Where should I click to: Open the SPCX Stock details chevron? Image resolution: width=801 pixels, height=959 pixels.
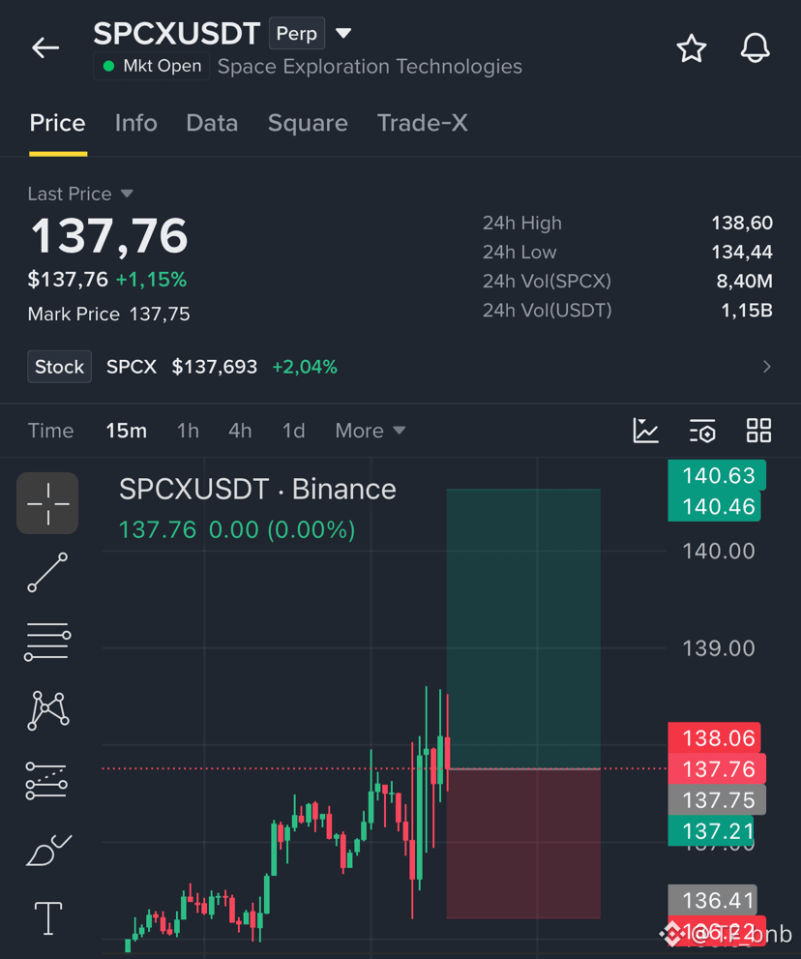[767, 367]
